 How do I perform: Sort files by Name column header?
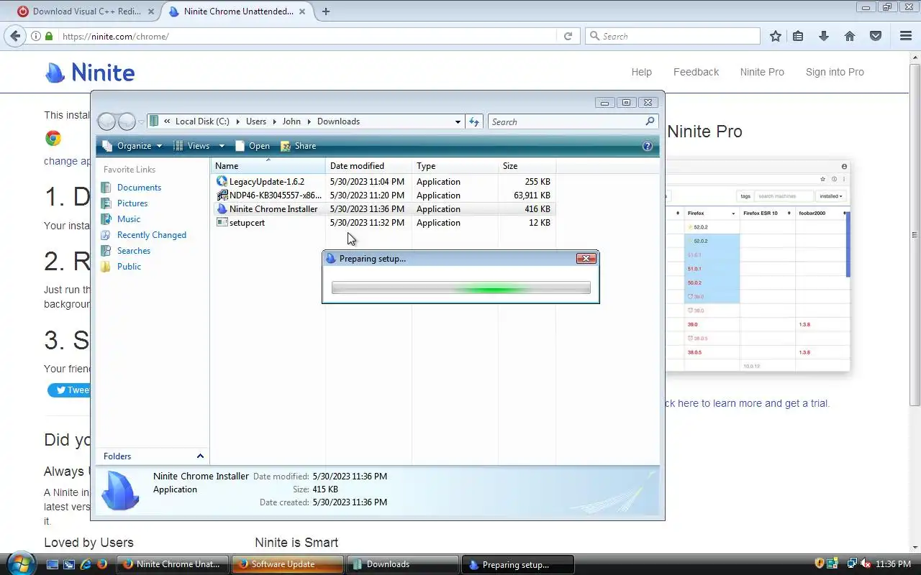click(x=268, y=166)
